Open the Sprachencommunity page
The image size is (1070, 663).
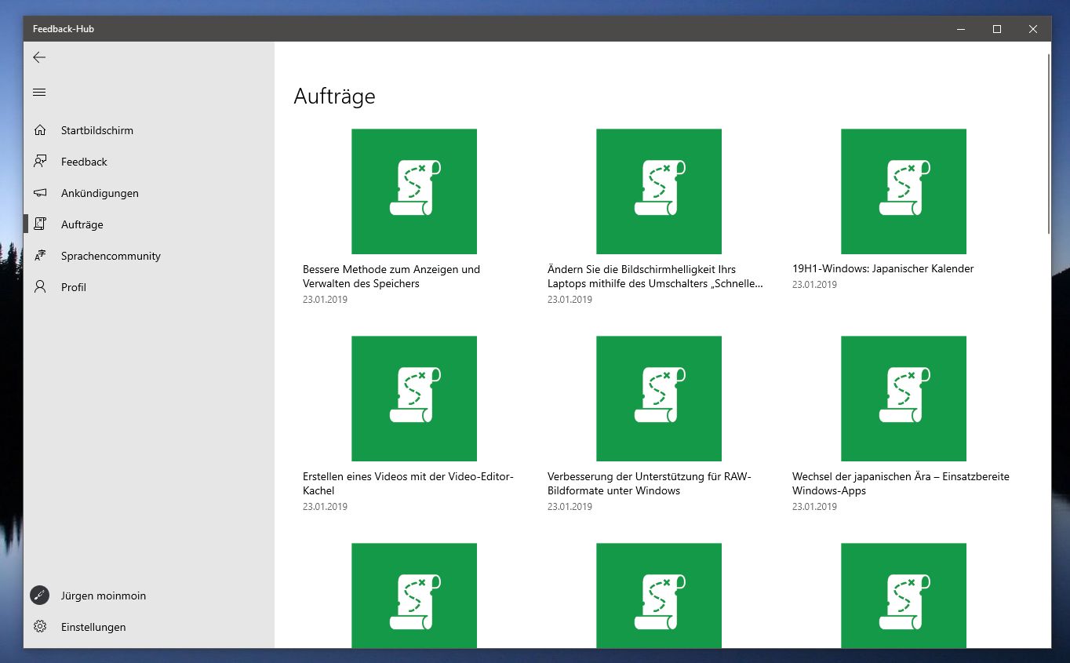tap(149, 256)
